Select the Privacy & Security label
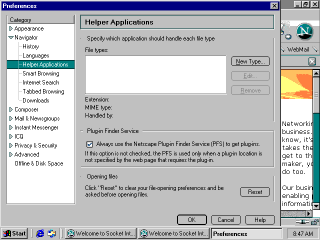Screen dimensions: 320x240 click(x=35, y=145)
